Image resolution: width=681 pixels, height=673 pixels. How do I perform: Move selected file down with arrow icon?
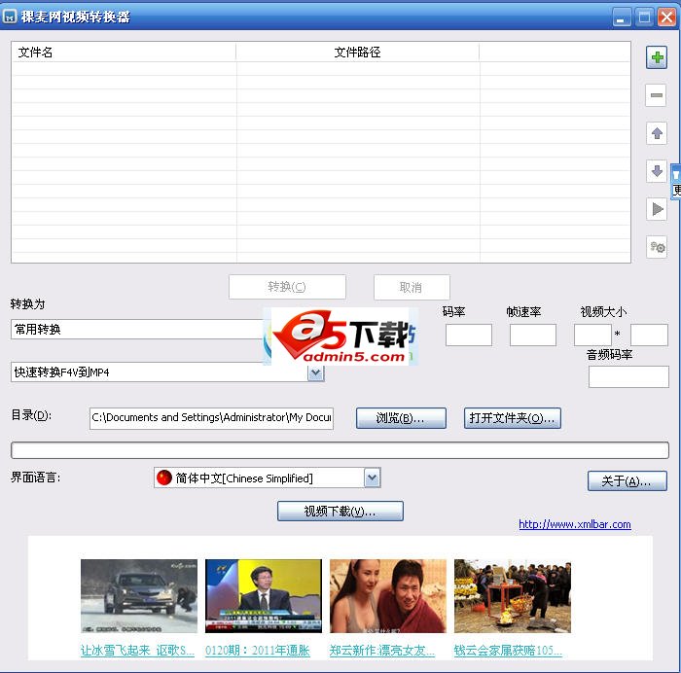[657, 171]
